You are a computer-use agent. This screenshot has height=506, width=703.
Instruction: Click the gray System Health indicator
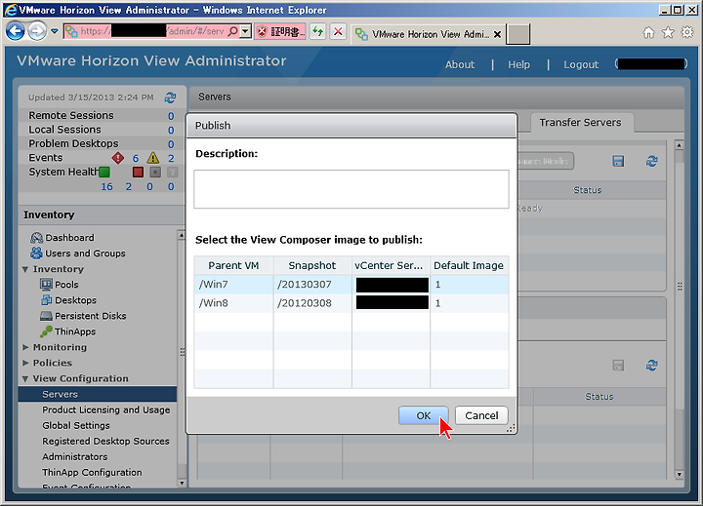tap(154, 172)
